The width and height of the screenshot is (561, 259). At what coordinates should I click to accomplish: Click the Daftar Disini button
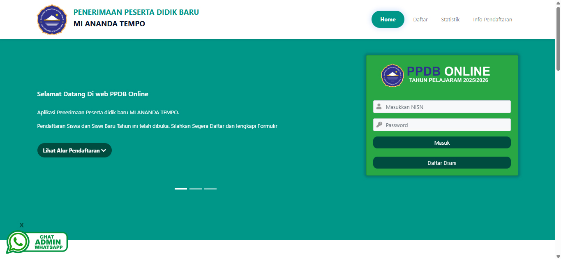pyautogui.click(x=442, y=163)
